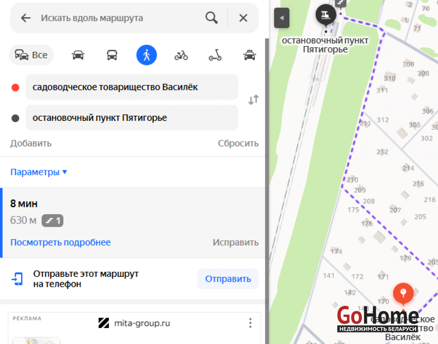Viewport: 438px width, 344px height.
Task: Click Сбросить to reset the route
Action: (238, 143)
